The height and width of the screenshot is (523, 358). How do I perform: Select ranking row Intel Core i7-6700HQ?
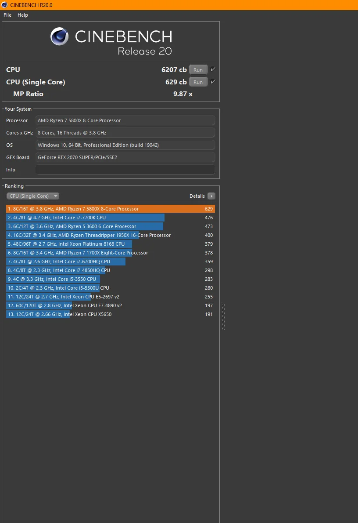(111, 261)
